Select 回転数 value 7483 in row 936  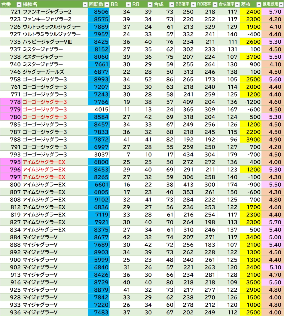[x=99, y=312]
